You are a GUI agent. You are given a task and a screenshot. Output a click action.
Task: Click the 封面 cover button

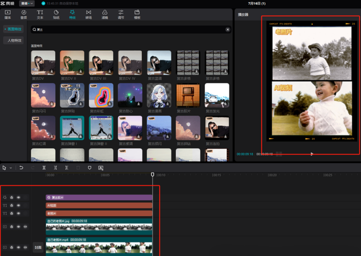(38, 247)
